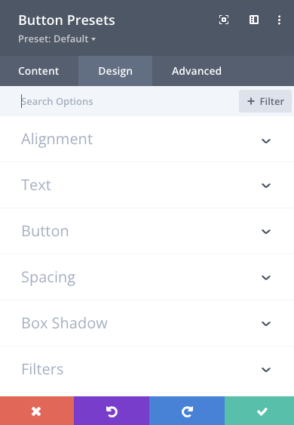Image resolution: width=294 pixels, height=425 pixels.
Task: Switch to the Advanced tab
Action: pyautogui.click(x=197, y=71)
